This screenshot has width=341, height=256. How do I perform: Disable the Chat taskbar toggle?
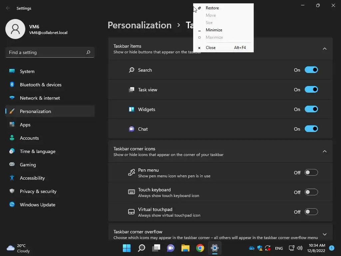point(311,129)
